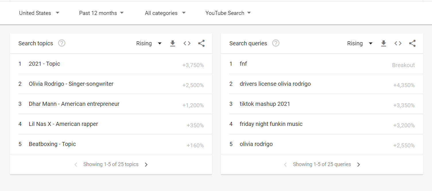Screen dimensions: 432x191
Task: Open the embed code for Search topics
Action: pos(187,43)
